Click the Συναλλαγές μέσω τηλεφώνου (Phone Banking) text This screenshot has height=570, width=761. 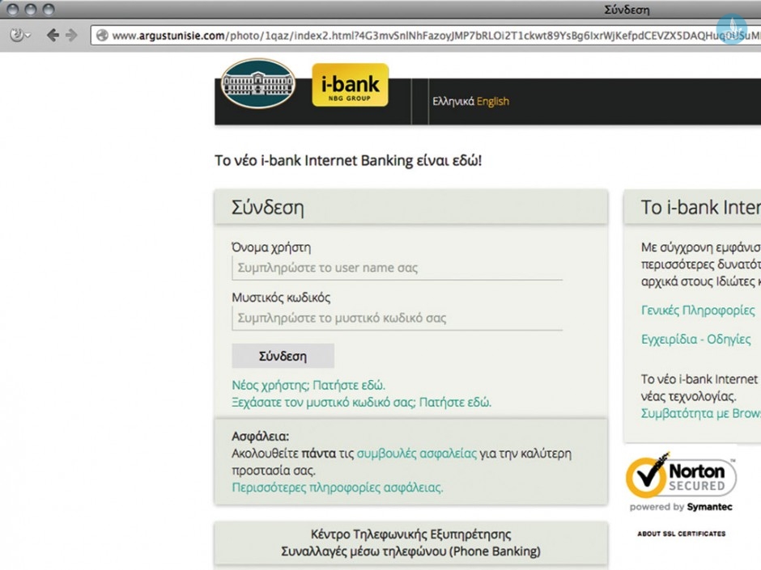(x=410, y=551)
